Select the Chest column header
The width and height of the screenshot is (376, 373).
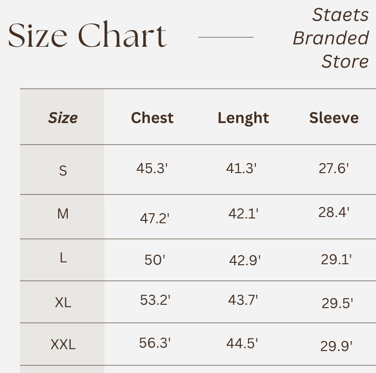(152, 118)
